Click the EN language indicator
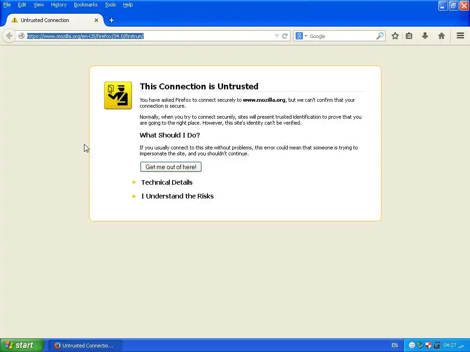 [394, 346]
